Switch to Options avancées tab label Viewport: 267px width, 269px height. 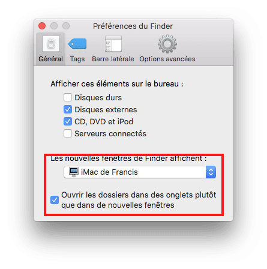(167, 59)
